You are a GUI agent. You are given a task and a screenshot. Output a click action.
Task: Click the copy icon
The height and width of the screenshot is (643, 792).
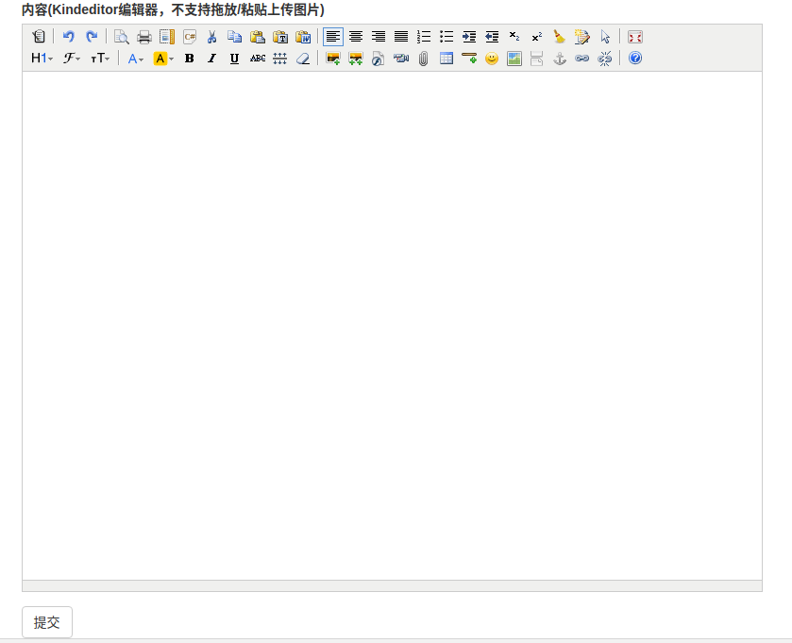[234, 37]
